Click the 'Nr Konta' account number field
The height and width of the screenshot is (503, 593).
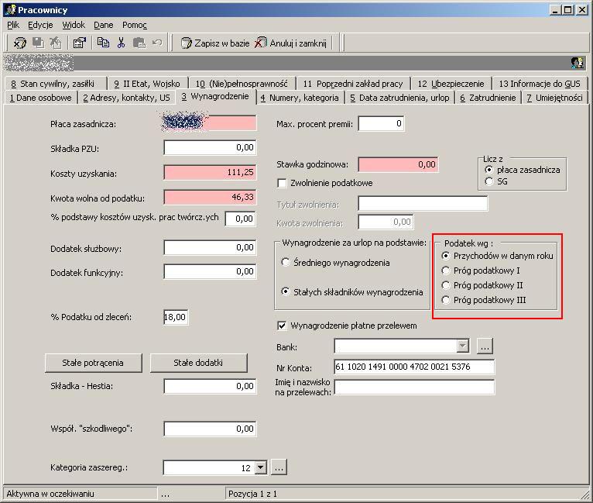[x=414, y=367]
